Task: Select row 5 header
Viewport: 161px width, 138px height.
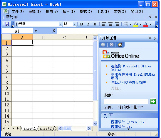Action: (6, 65)
